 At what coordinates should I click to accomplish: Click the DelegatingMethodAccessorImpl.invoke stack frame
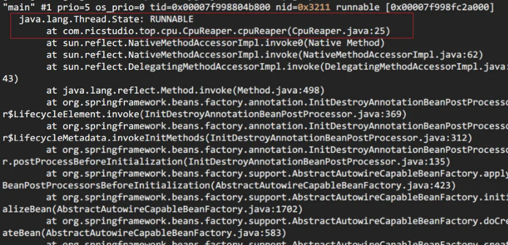click(277, 67)
